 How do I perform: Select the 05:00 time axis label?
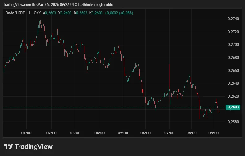click(123, 133)
